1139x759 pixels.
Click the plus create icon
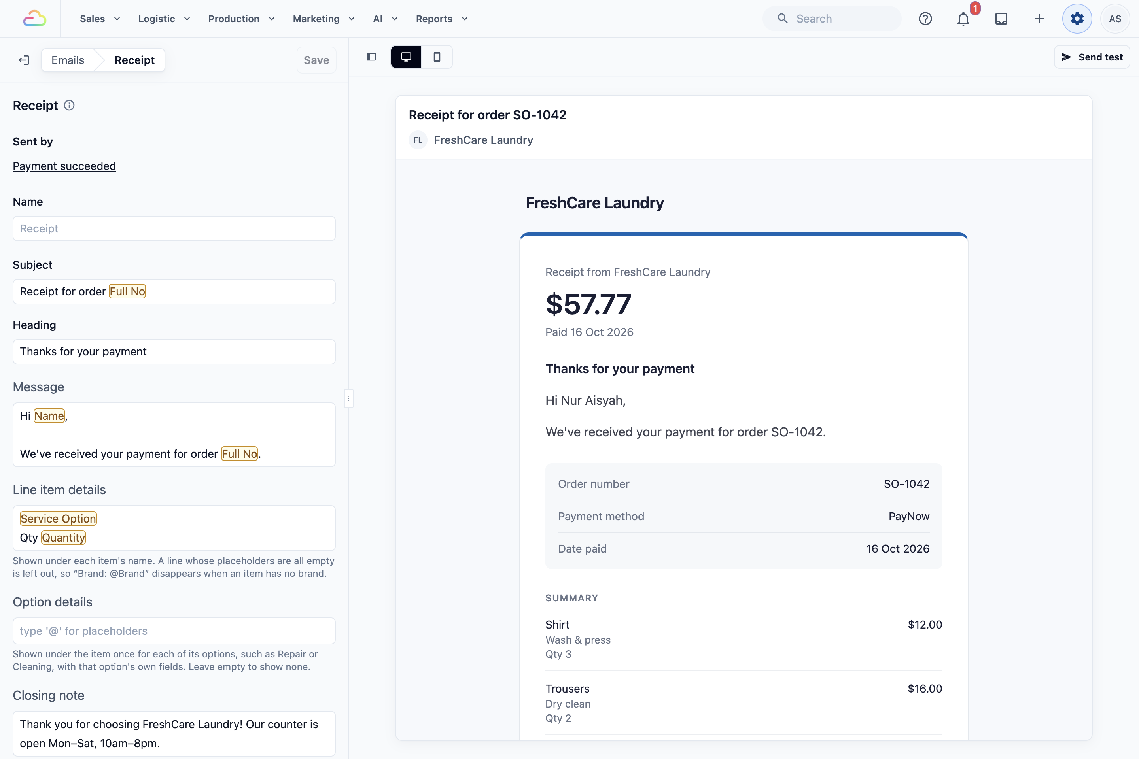1039,19
